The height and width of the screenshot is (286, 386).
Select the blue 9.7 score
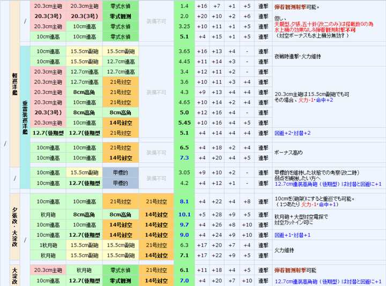tap(184, 225)
